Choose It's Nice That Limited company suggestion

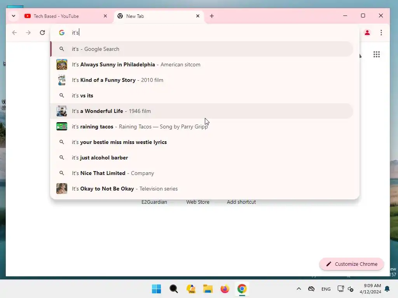pyautogui.click(x=202, y=173)
